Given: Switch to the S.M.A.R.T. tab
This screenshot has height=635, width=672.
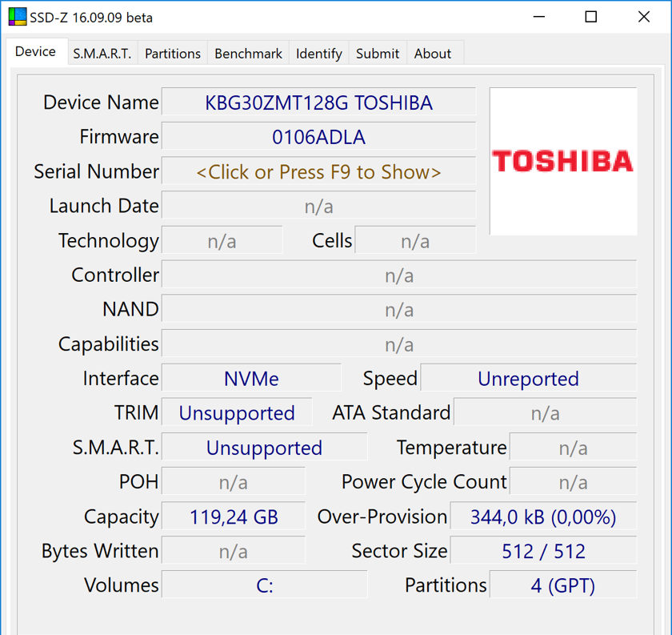Looking at the screenshot, I should (102, 54).
